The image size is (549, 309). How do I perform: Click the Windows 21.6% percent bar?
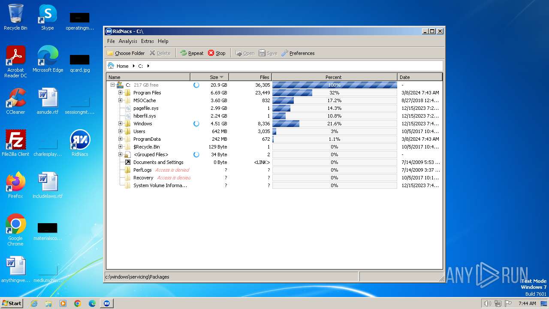[335, 124]
